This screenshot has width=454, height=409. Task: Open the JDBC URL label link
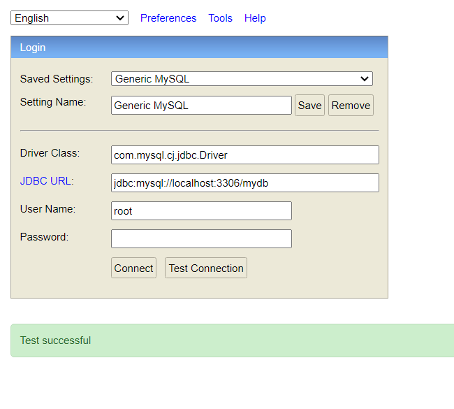(x=47, y=181)
